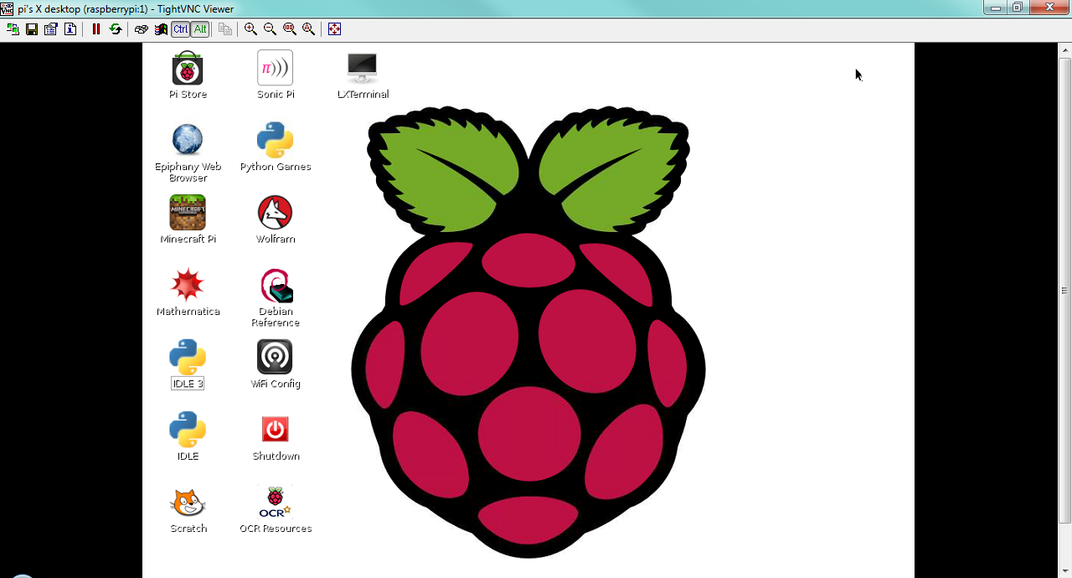Click the VNC icon in title bar
Screen dimensions: 1072x578
tap(8, 8)
